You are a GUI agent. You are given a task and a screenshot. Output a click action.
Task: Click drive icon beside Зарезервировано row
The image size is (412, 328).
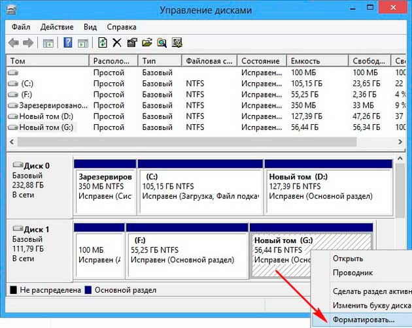coord(13,105)
